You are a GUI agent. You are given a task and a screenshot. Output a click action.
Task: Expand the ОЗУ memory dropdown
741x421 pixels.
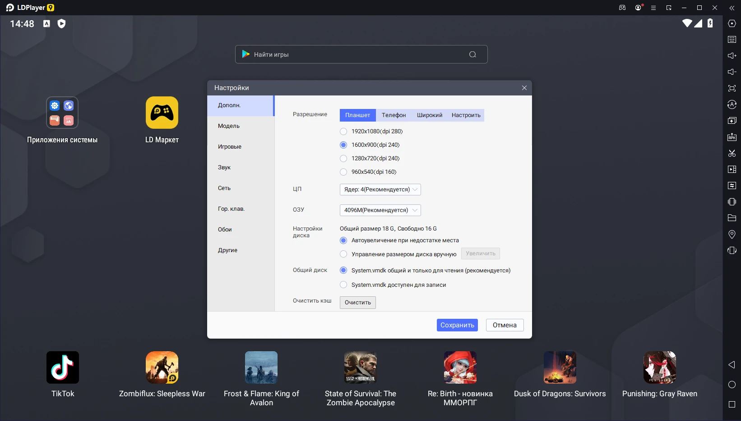[380, 210]
